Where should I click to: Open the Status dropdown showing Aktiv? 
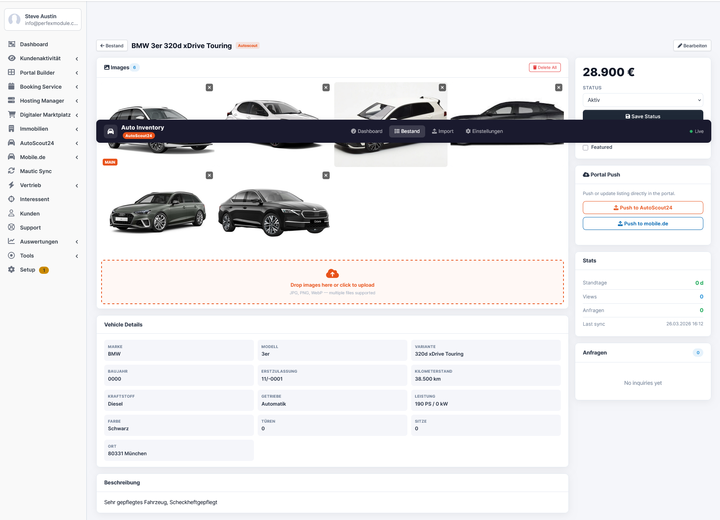pyautogui.click(x=643, y=100)
